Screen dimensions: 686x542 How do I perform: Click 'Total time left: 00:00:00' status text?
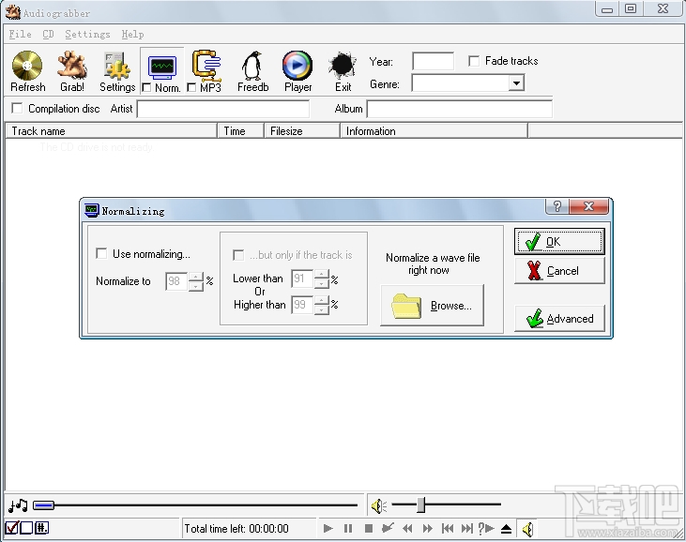[236, 529]
